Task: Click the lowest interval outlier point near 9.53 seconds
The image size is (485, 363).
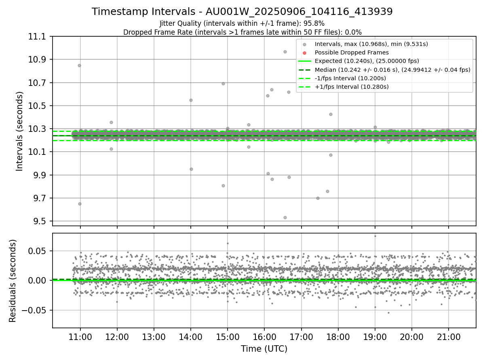Action: tap(285, 217)
